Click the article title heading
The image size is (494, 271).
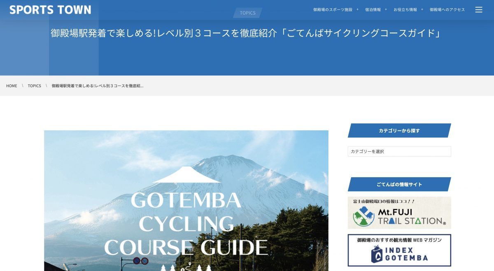(x=246, y=33)
